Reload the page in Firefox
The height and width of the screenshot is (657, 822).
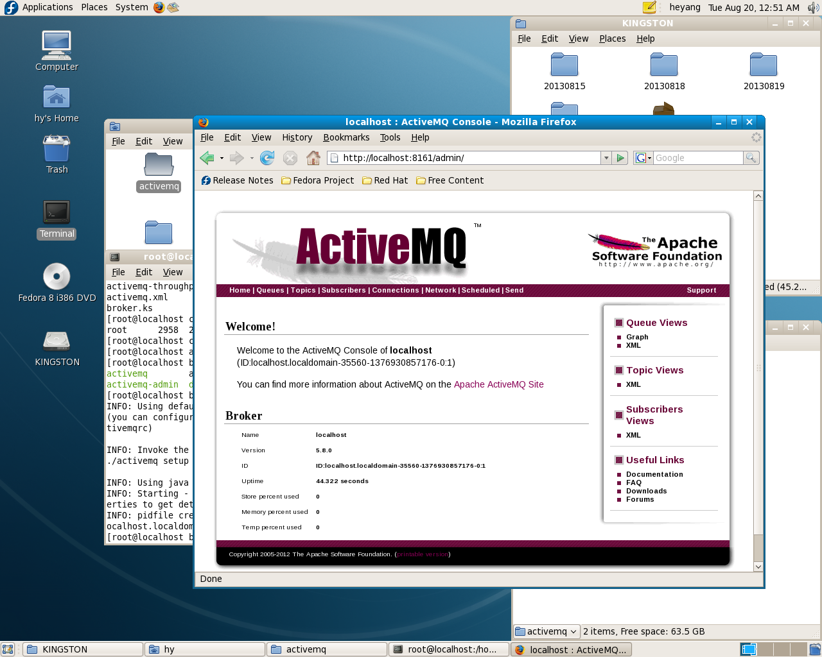point(267,158)
